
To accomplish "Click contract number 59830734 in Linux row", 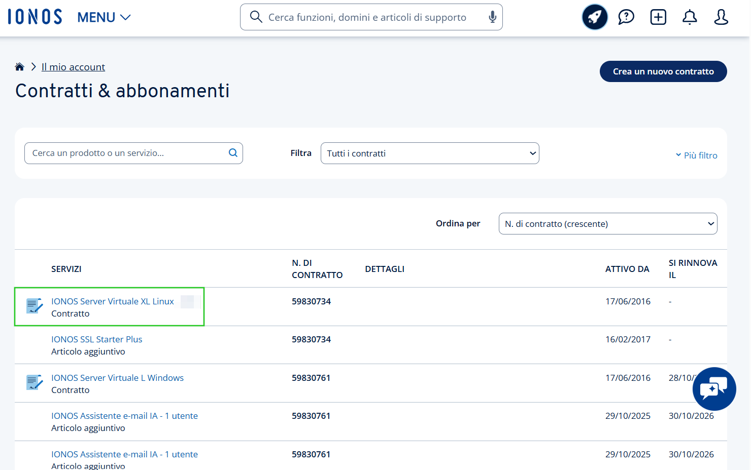I will 311,301.
